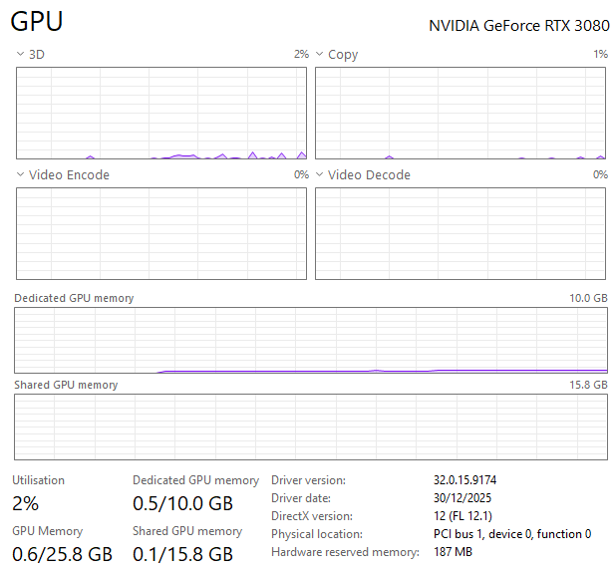Select the driver date 30/12/2025
This screenshot has width=614, height=570.
point(462,498)
